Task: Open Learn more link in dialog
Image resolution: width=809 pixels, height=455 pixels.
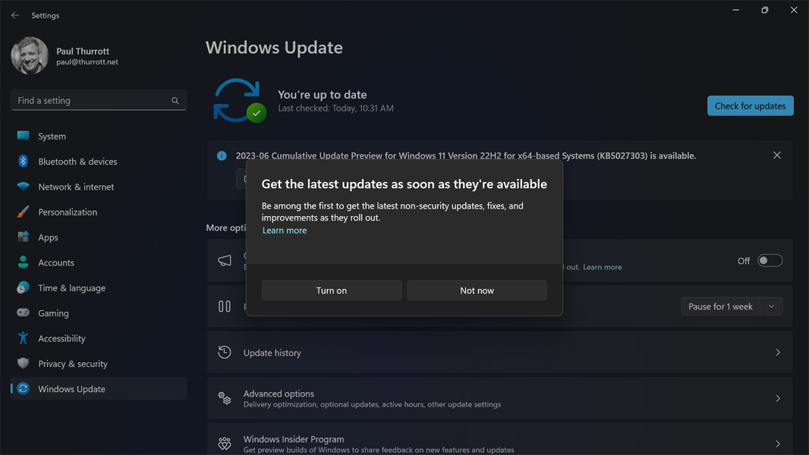Action: coord(285,231)
